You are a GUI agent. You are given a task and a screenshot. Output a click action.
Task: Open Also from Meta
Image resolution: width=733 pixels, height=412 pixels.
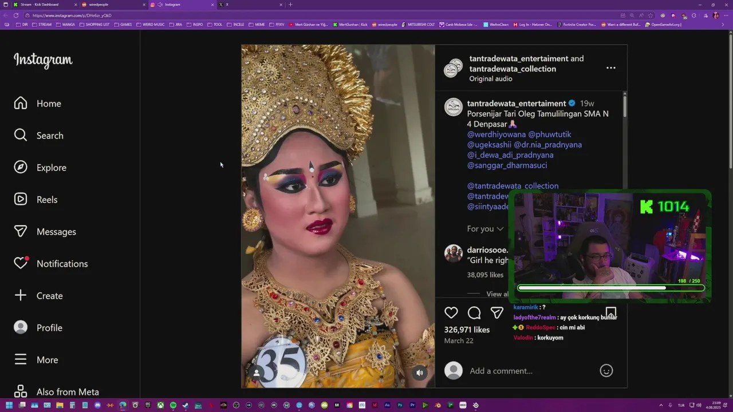pos(56,392)
